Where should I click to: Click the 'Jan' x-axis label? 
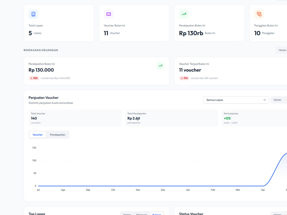click(x=188, y=190)
